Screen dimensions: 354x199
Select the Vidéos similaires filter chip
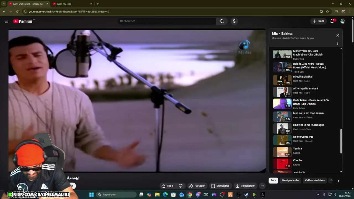315,180
